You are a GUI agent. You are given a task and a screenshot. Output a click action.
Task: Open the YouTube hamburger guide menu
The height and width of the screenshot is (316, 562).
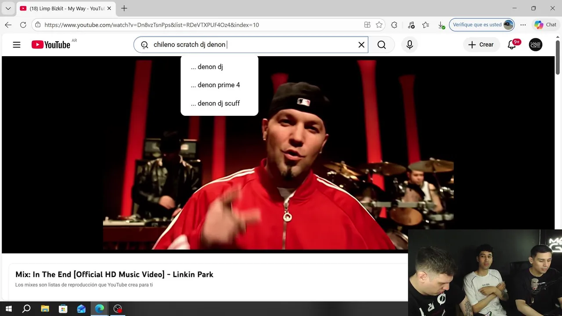[x=17, y=44]
